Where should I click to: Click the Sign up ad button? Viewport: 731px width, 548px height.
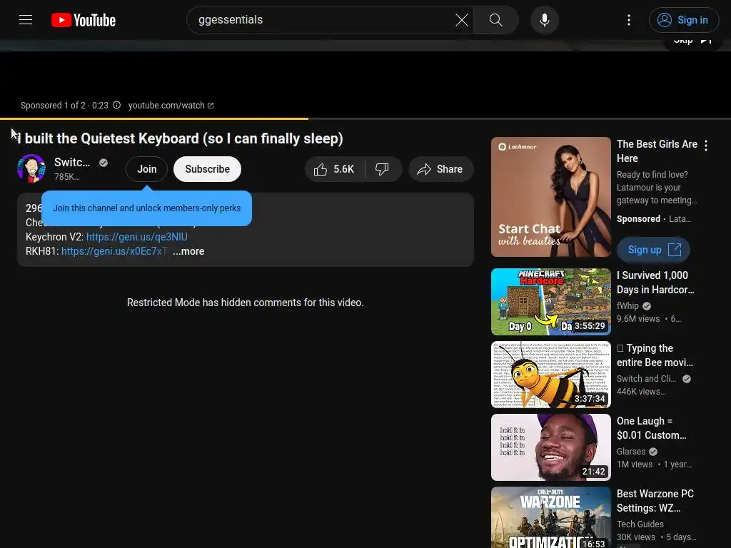[654, 250]
